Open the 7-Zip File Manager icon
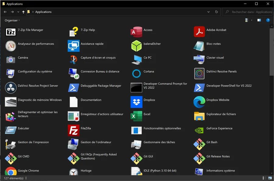274x181 pixels. [11, 32]
